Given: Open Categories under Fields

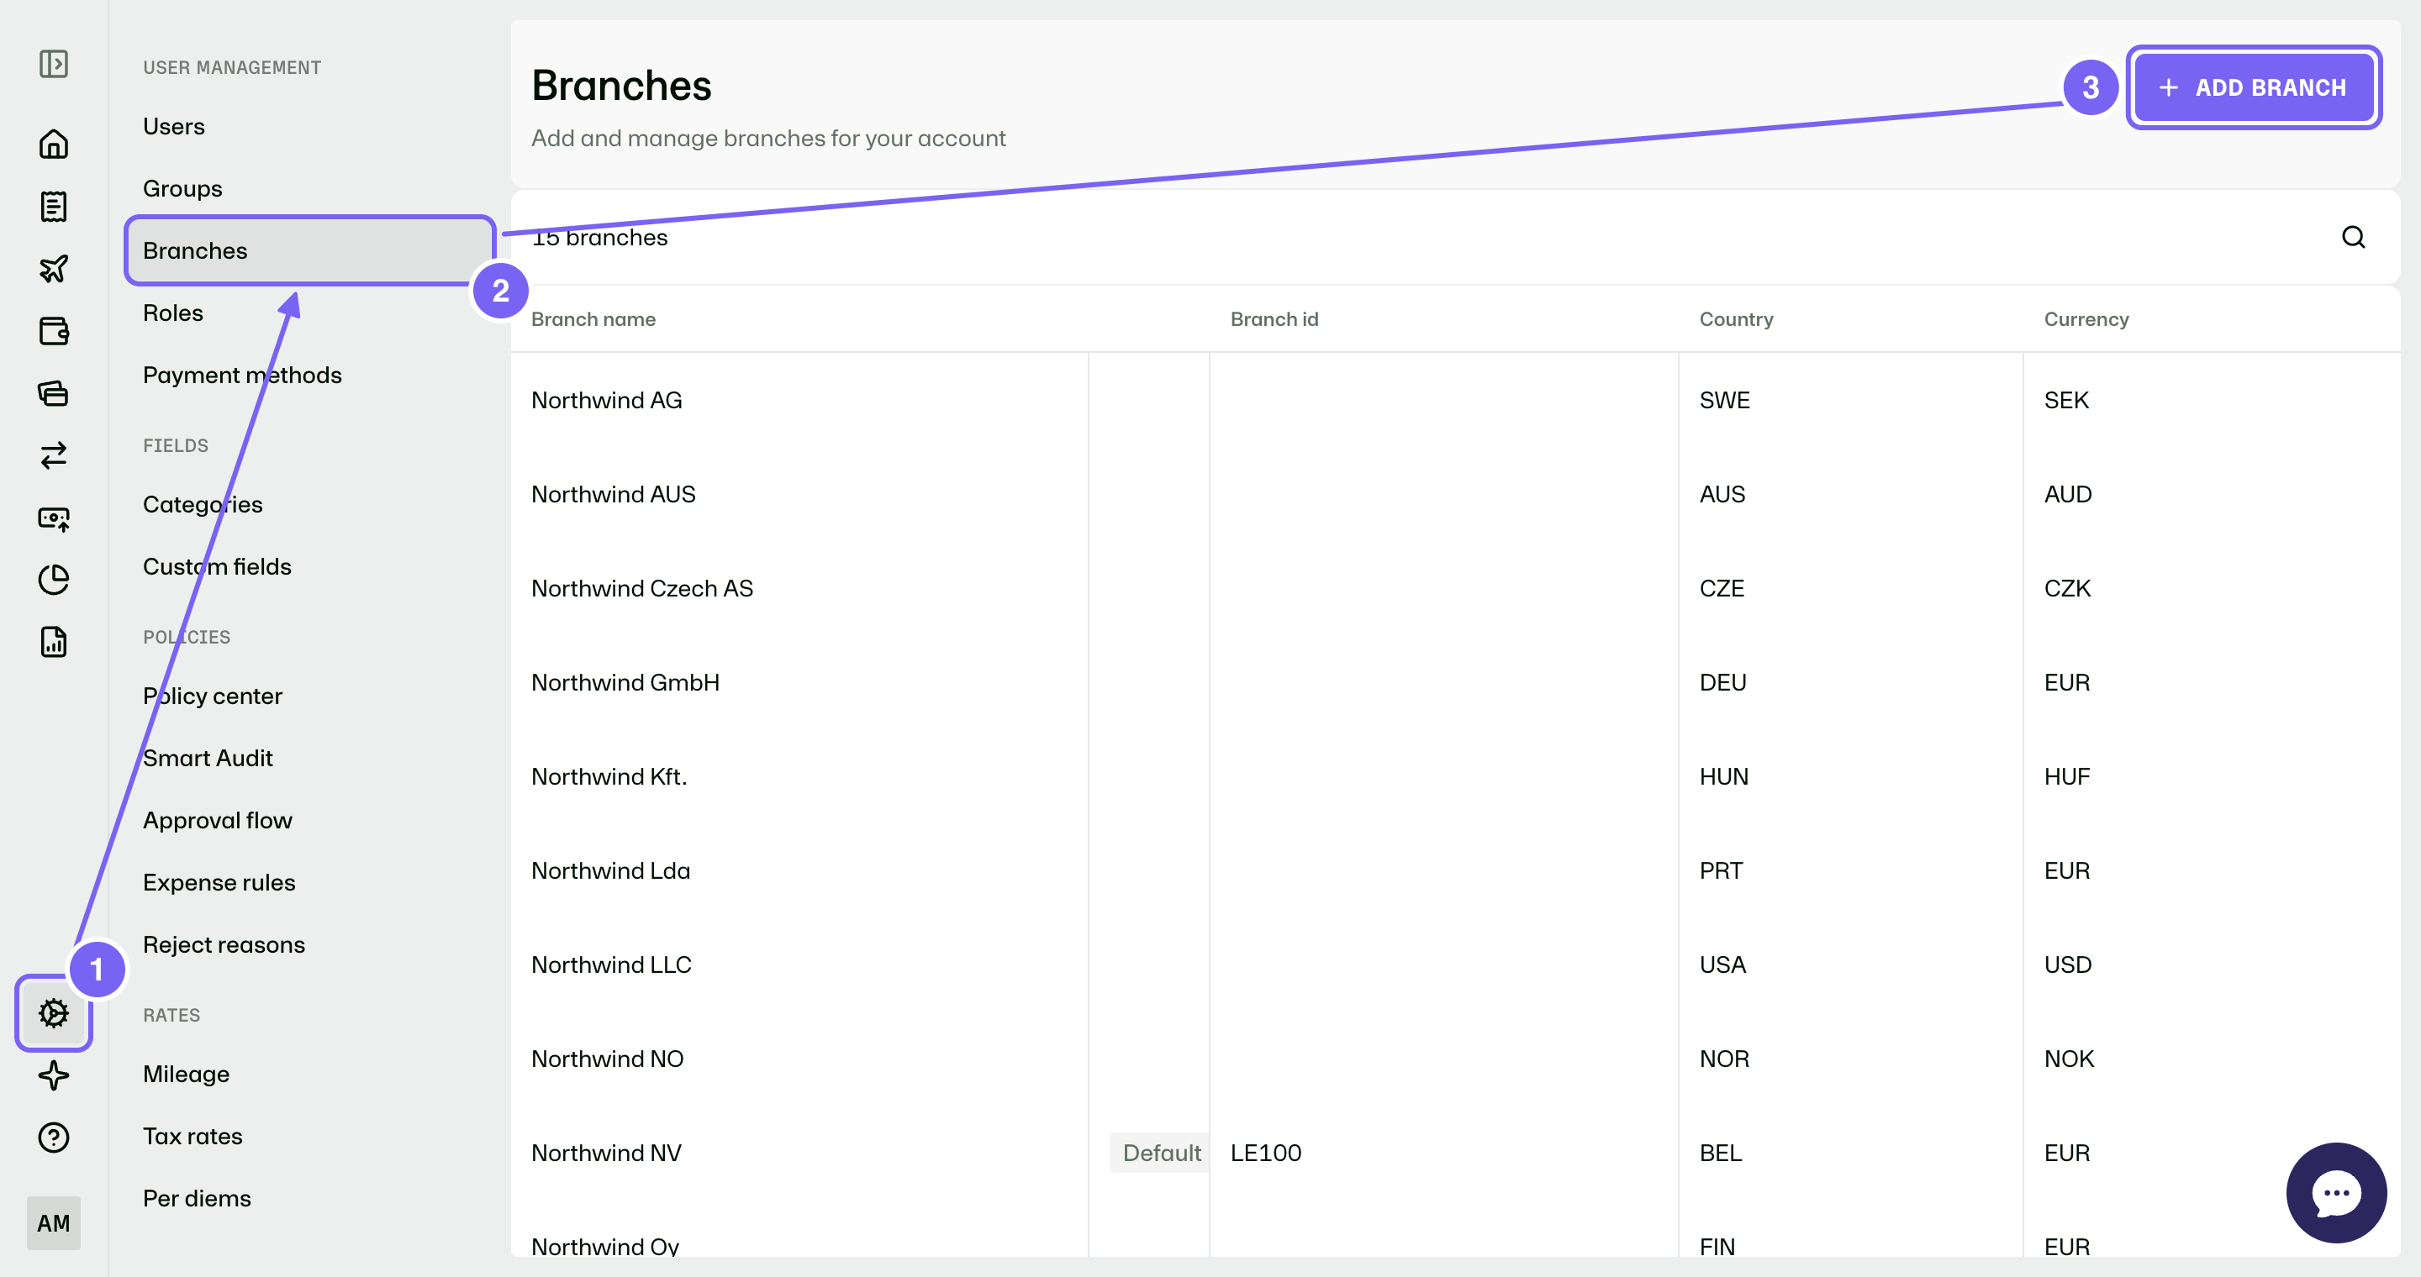Looking at the screenshot, I should pos(203,504).
